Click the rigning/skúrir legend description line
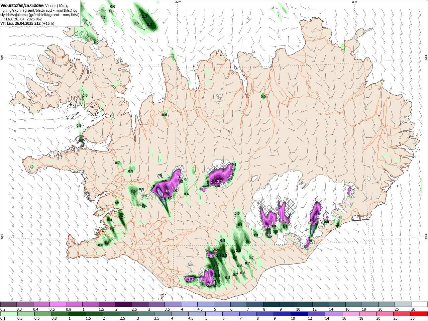Image resolution: width=428 pixels, height=321 pixels. pos(39,10)
